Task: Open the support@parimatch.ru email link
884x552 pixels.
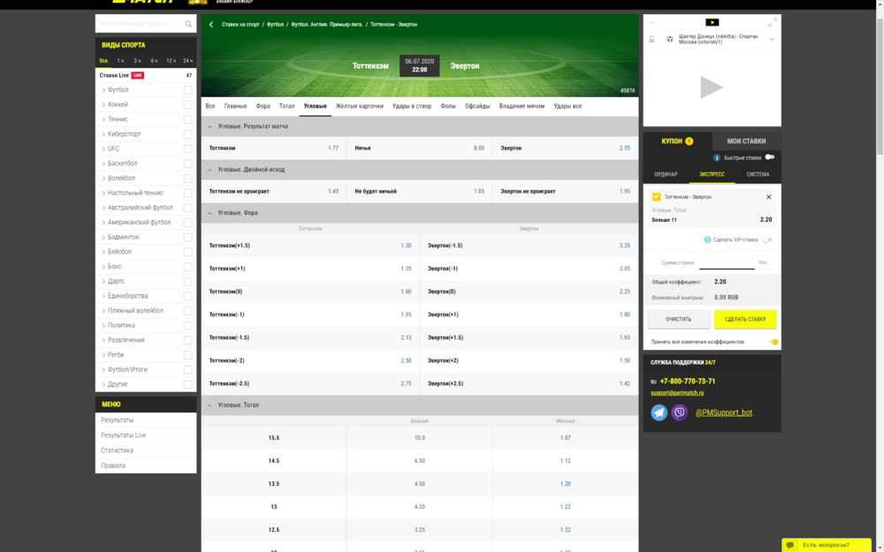Action: pos(676,393)
